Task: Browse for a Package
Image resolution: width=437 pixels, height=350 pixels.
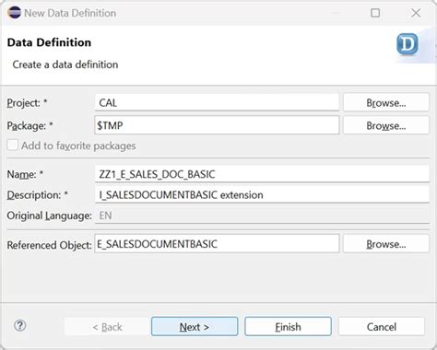Action: [386, 125]
